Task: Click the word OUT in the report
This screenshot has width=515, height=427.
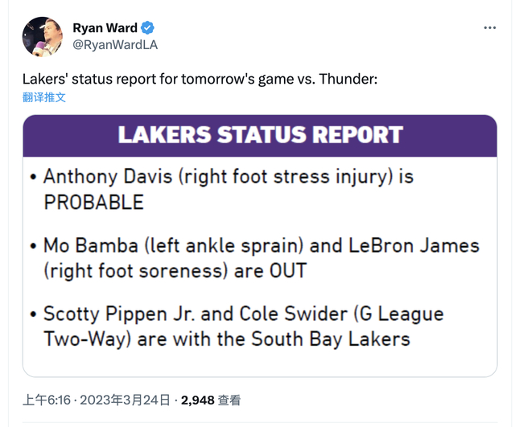Action: pyautogui.click(x=289, y=270)
